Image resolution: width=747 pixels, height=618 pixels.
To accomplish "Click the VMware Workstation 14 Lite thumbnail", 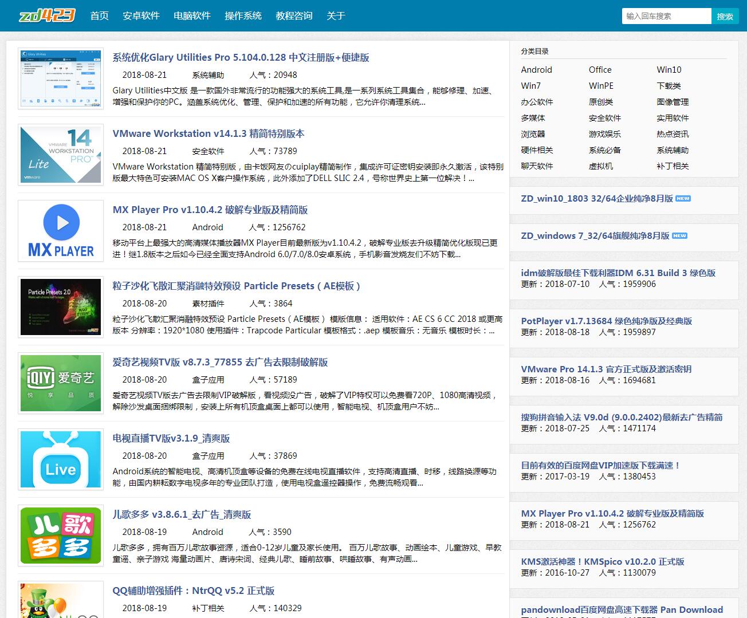I will [61, 155].
